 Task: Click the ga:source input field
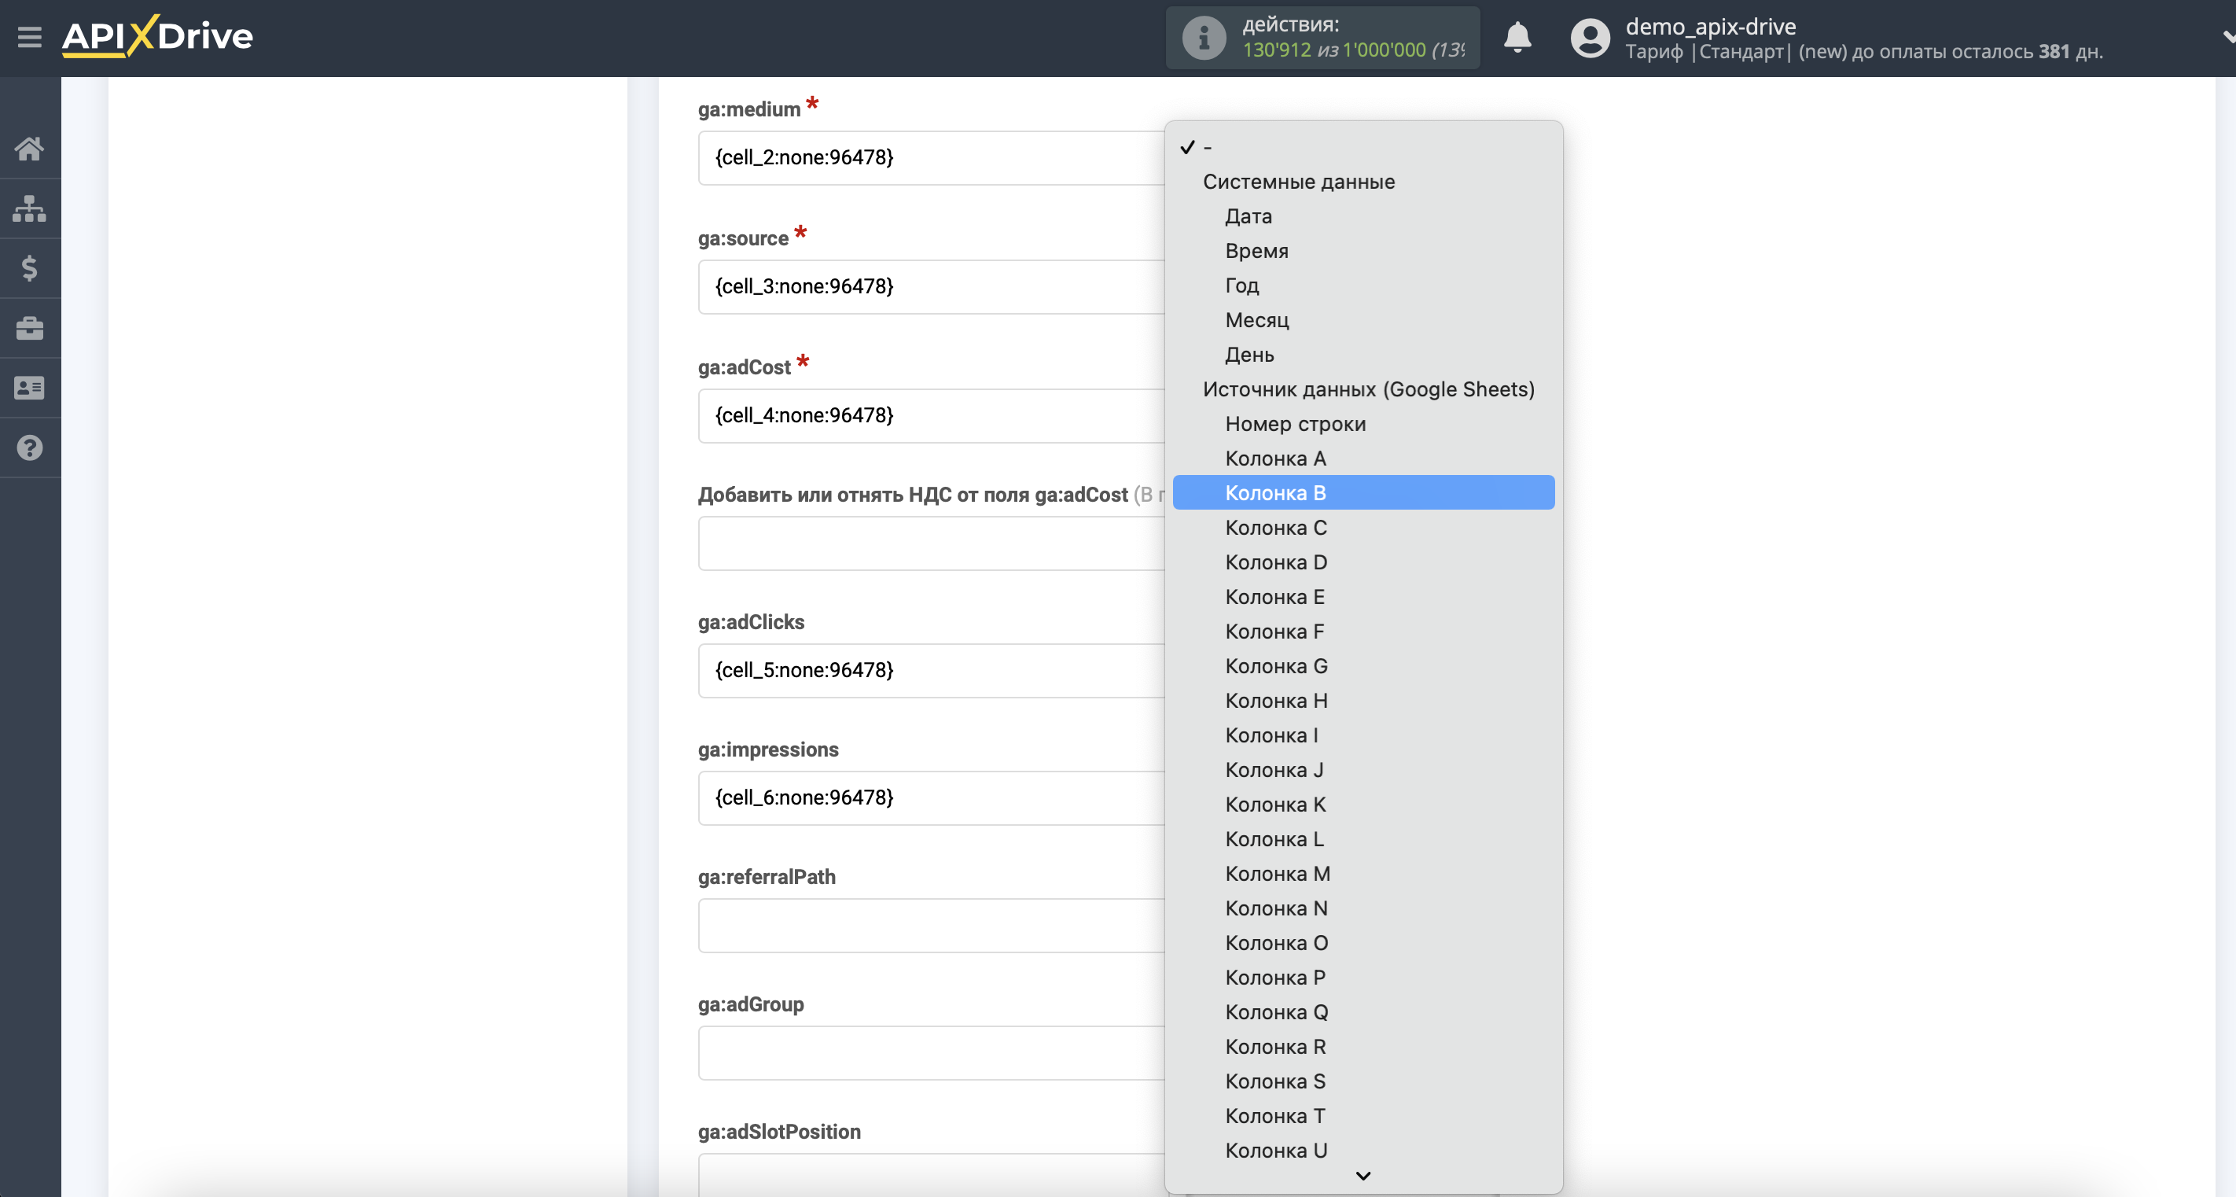[932, 286]
